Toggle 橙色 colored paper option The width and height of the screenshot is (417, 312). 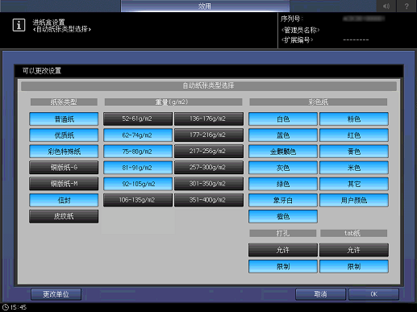[283, 216]
